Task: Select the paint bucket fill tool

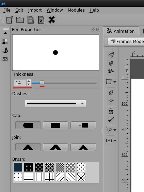Action: 111,112
